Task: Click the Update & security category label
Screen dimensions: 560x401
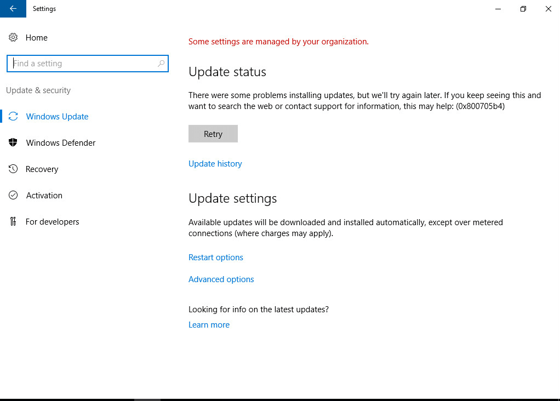Action: [x=38, y=90]
